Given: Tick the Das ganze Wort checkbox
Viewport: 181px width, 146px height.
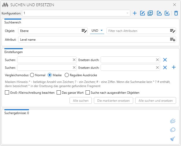Looking at the screenshot, I should [x=59, y=92].
